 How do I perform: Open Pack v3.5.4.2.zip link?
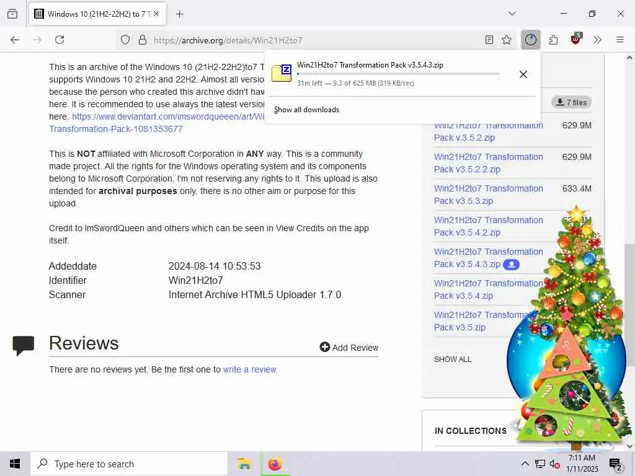pos(489,226)
